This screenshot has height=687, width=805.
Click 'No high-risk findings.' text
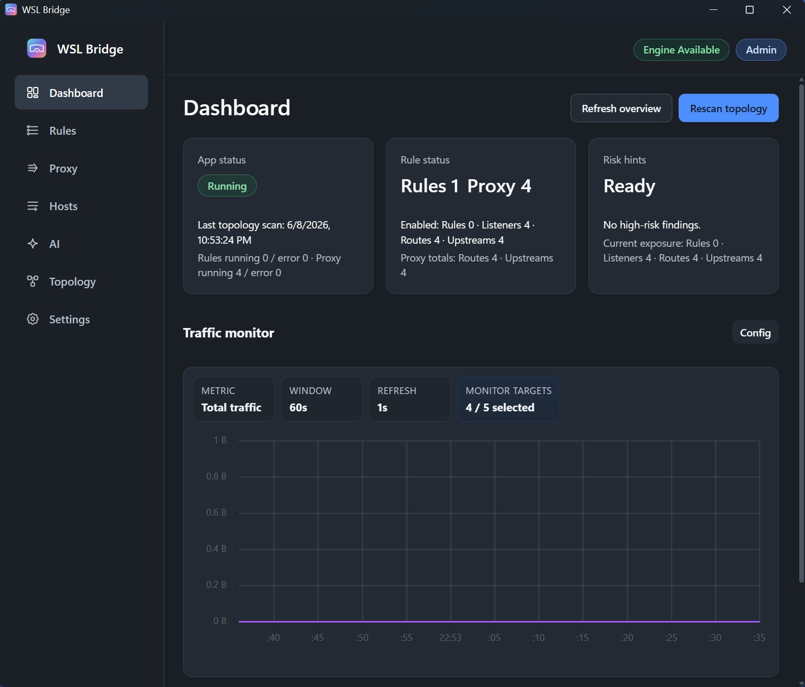[x=652, y=225]
